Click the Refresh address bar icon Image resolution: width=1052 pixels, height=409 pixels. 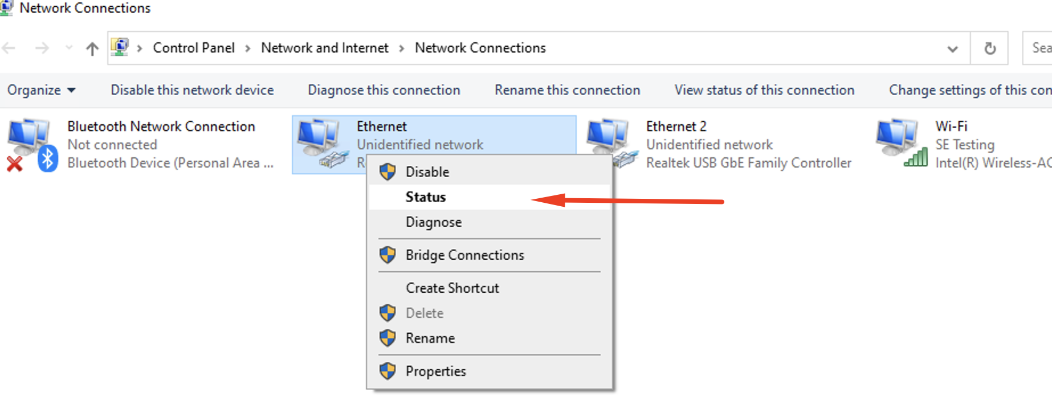[990, 48]
